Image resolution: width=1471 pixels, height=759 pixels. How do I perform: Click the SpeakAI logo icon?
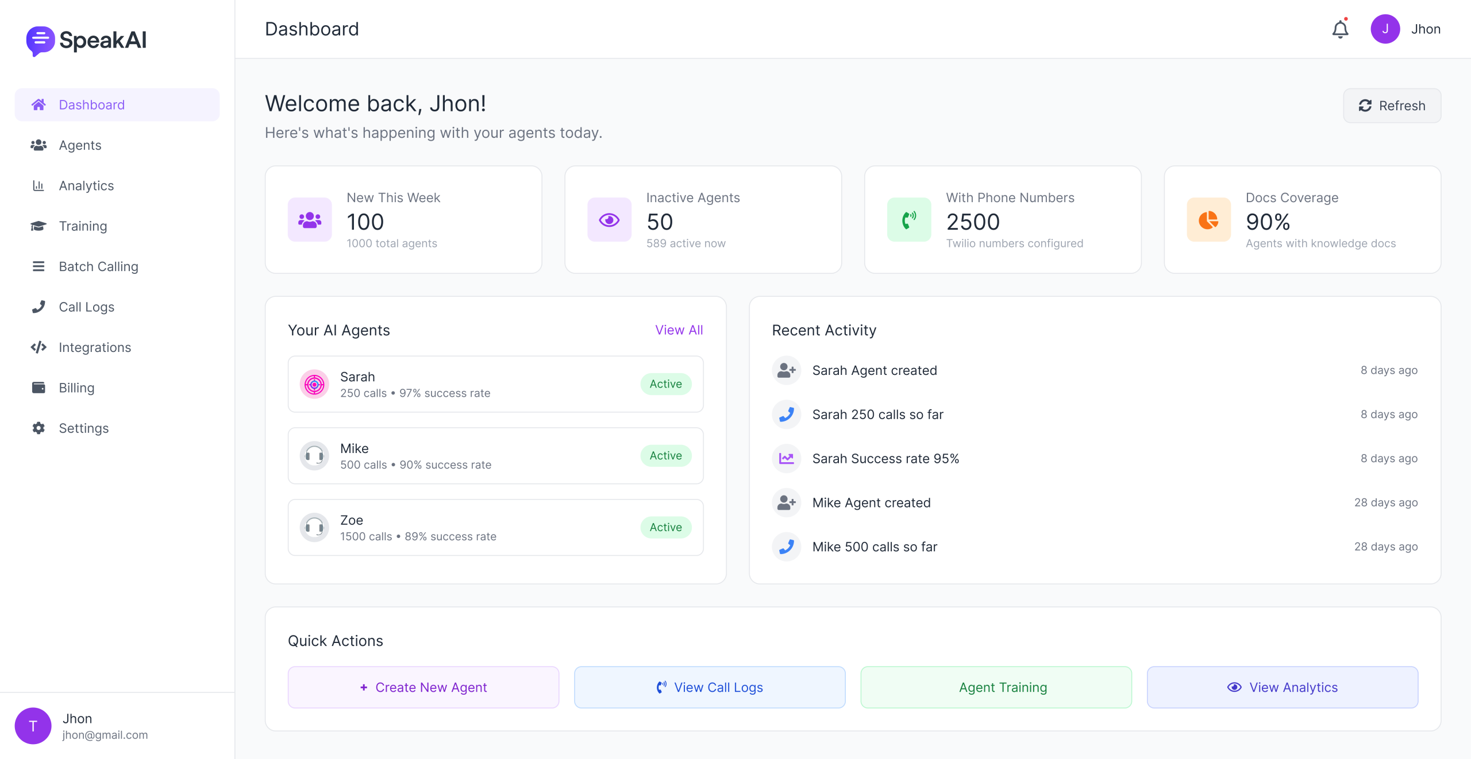pyautogui.click(x=40, y=41)
